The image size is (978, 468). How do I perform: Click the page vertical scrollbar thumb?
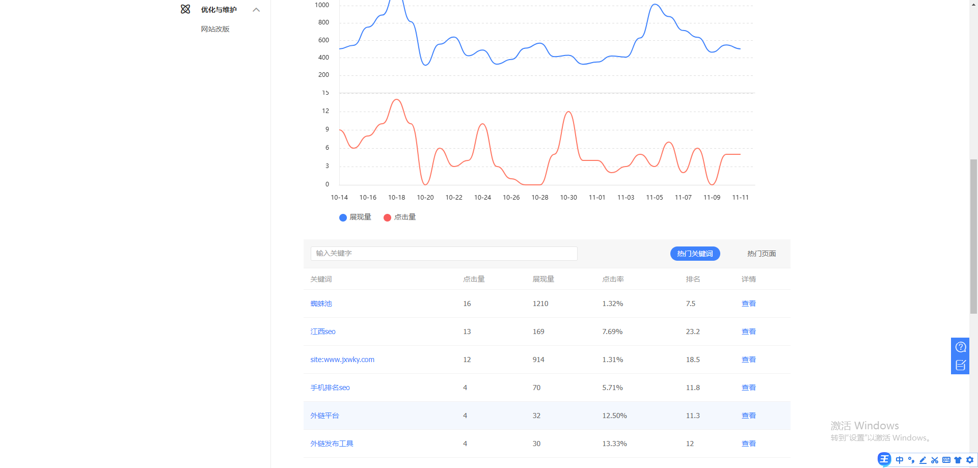point(973,236)
